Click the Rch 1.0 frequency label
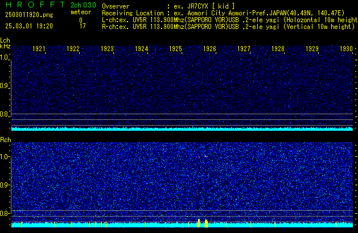This screenshot has height=233, width=358. 5,157
